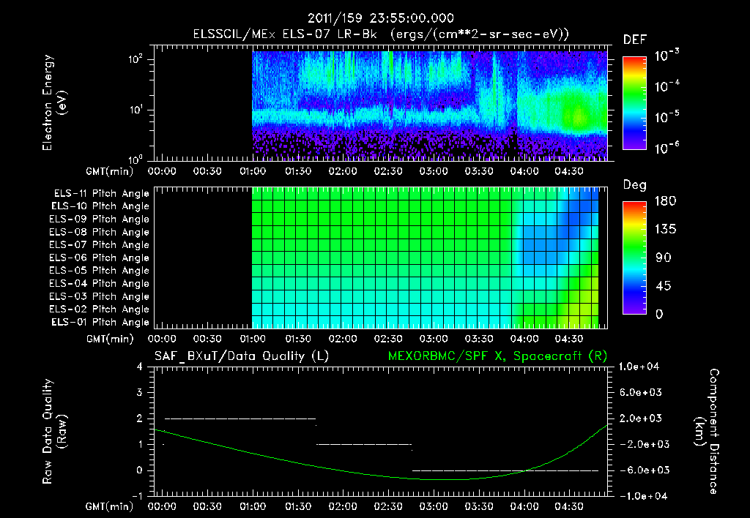Click the Deg pitch angle color bar

tap(634, 258)
